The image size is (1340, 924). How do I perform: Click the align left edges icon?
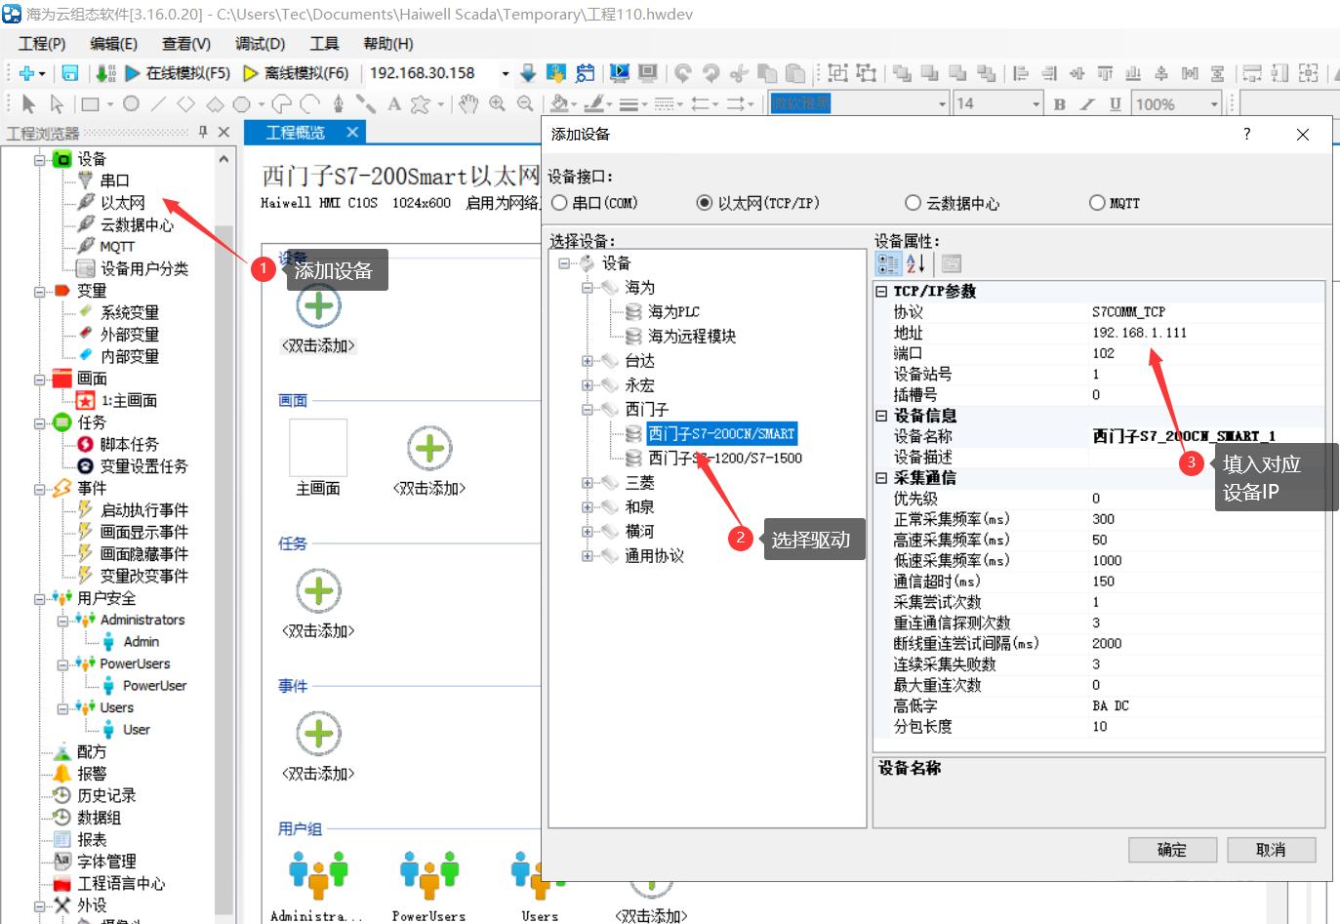point(1021,73)
